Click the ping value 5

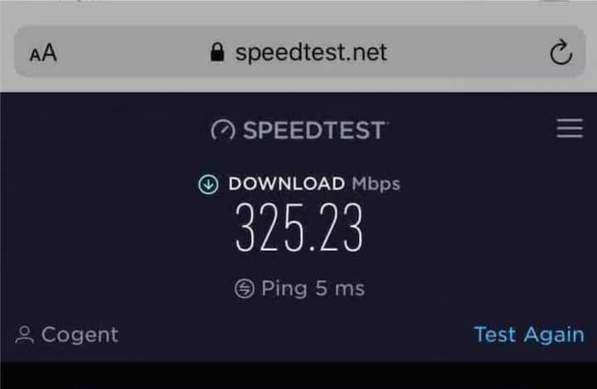[x=321, y=288]
